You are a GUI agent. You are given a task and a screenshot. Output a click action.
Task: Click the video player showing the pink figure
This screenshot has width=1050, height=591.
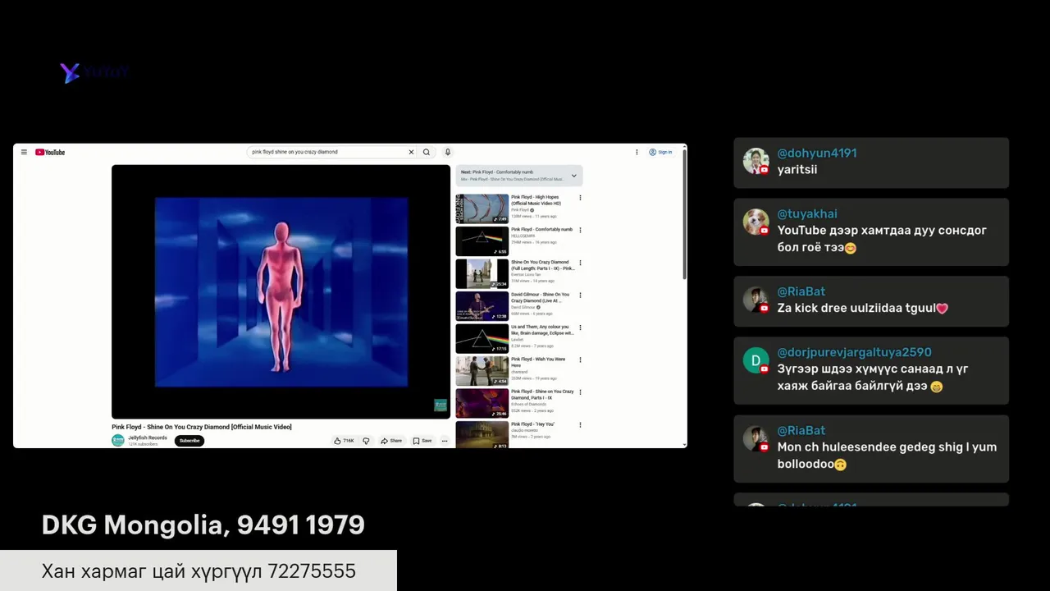point(281,291)
